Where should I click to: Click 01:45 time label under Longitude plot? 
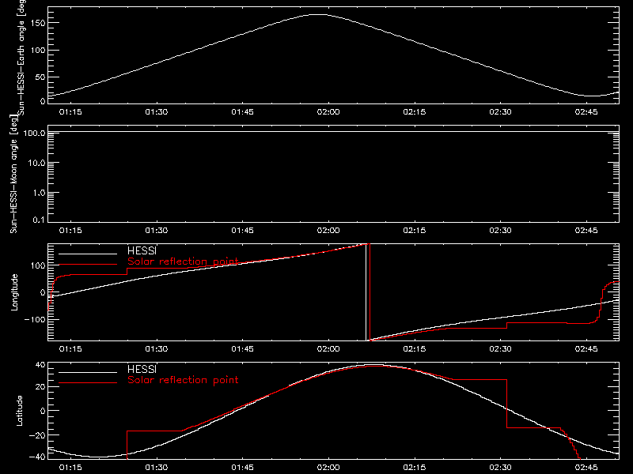coord(243,349)
